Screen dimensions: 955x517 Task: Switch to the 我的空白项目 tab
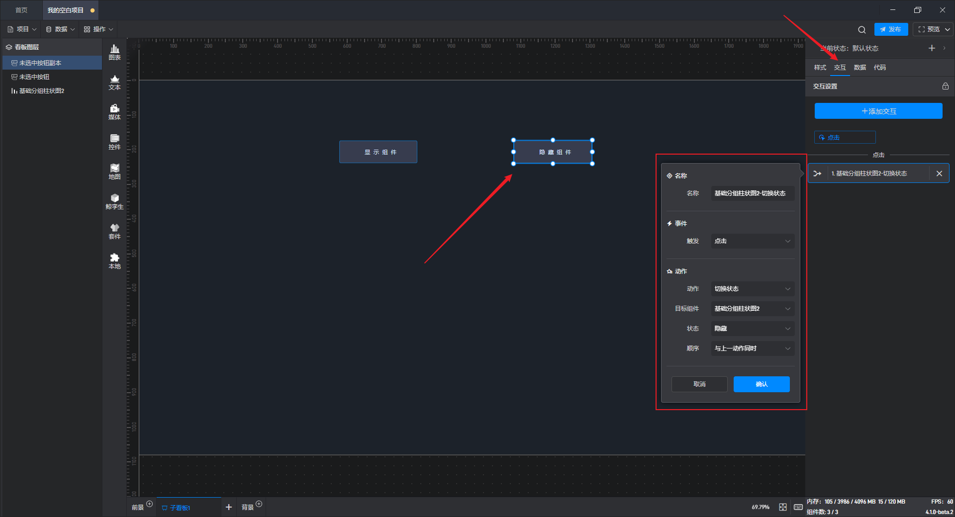[x=70, y=10]
